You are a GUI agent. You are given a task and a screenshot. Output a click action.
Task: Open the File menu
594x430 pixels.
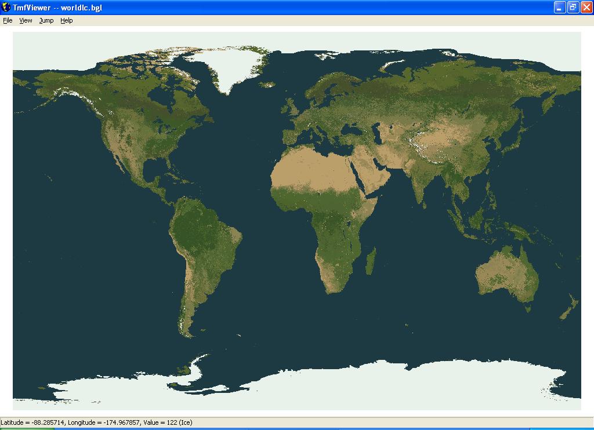coord(8,20)
